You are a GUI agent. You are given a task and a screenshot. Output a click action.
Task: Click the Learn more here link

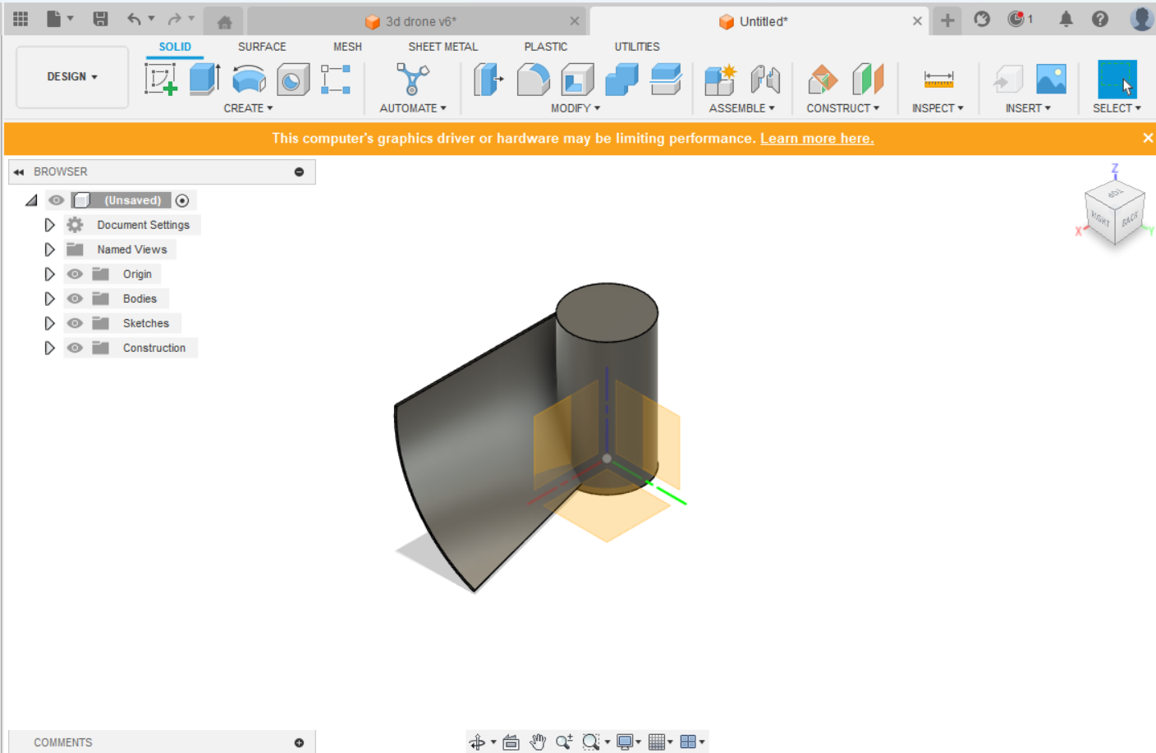coord(816,138)
